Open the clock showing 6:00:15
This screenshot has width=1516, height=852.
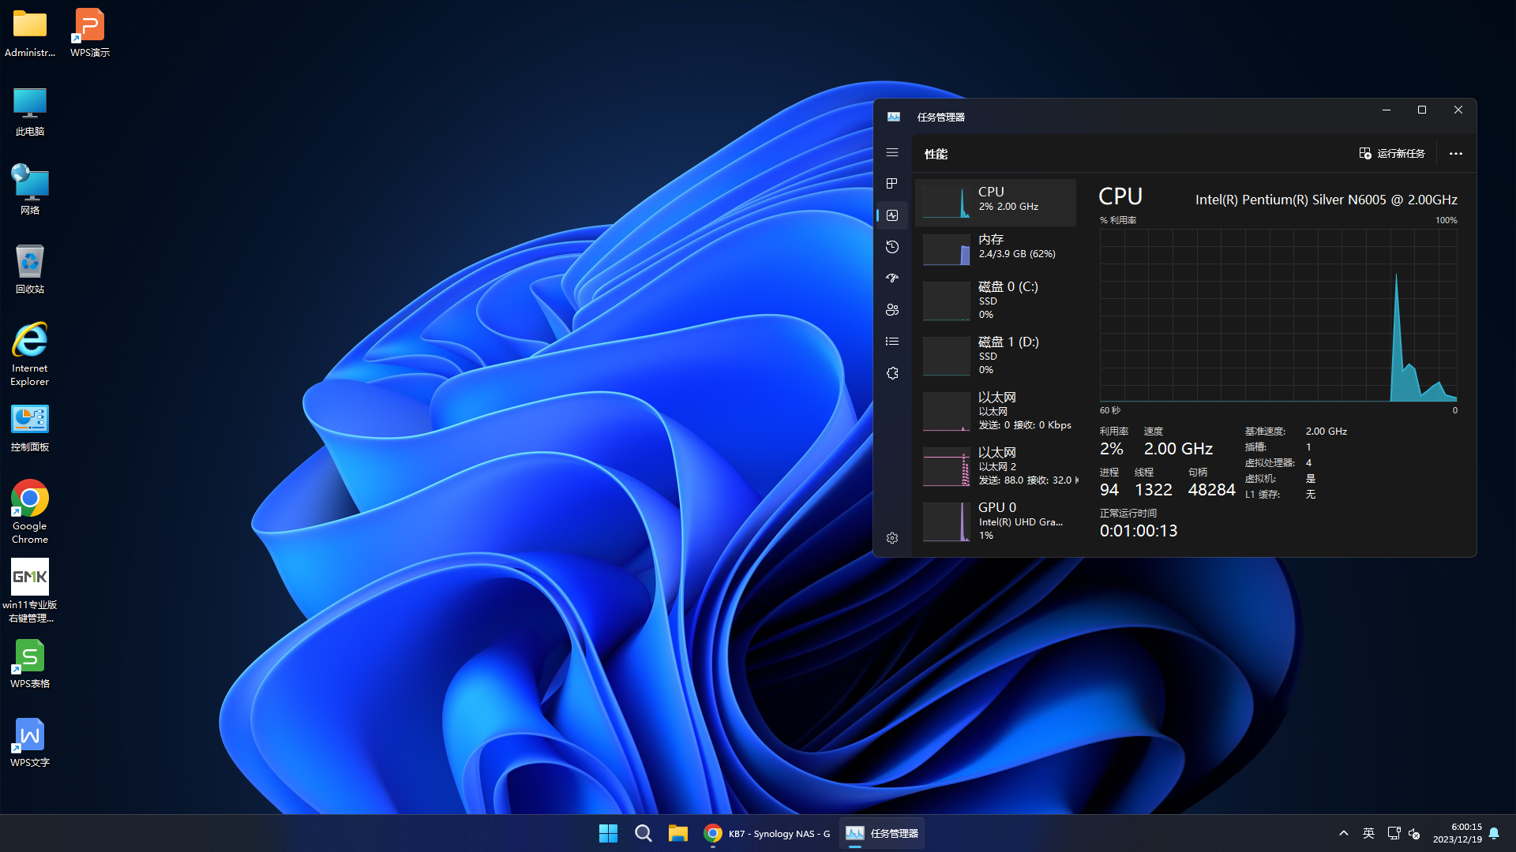pyautogui.click(x=1458, y=833)
